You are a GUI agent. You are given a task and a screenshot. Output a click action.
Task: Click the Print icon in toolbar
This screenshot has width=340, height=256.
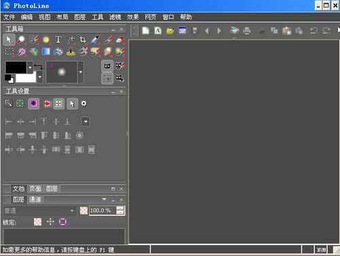coord(247,31)
